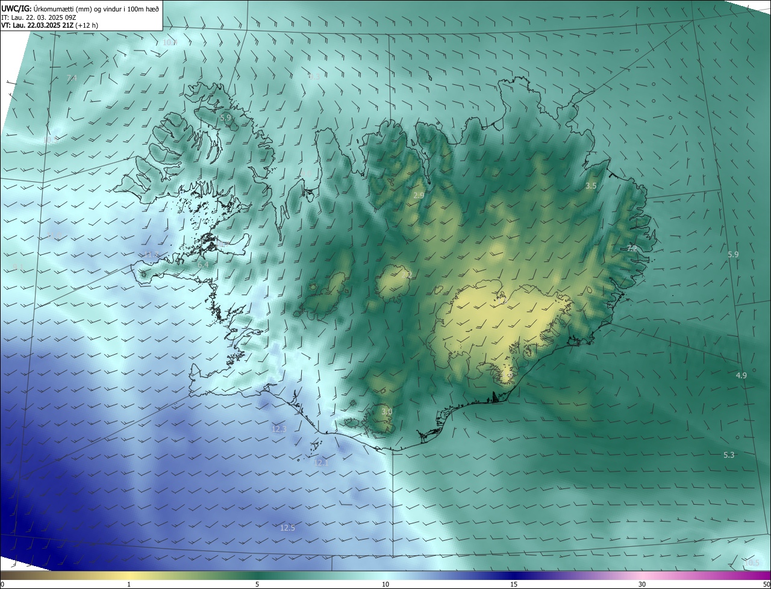771x589 pixels.
Task: Click the color scale tick label 0
Action: pos(2,584)
